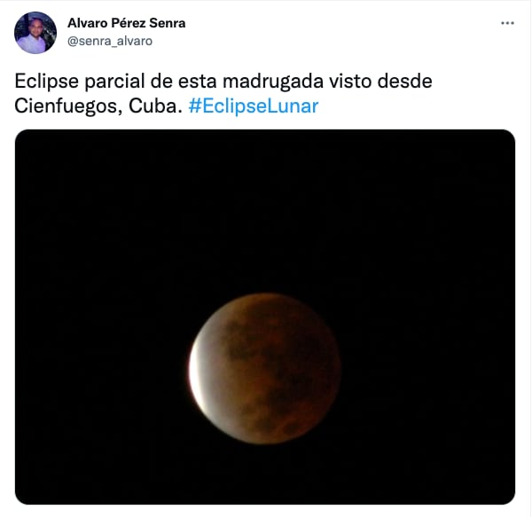Click 'Senra' in the author's display name
The image size is (532, 517).
coord(168,23)
